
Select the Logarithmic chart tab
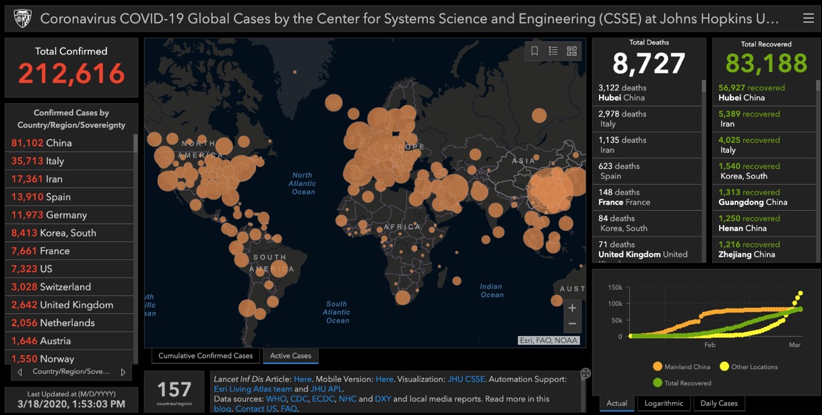[x=664, y=404]
